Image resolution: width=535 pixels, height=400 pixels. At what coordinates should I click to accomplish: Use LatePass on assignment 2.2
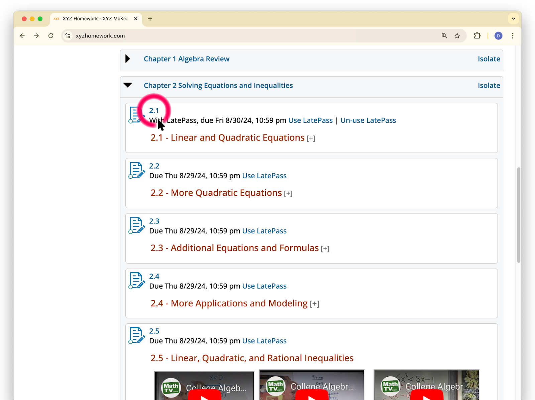[x=264, y=176]
